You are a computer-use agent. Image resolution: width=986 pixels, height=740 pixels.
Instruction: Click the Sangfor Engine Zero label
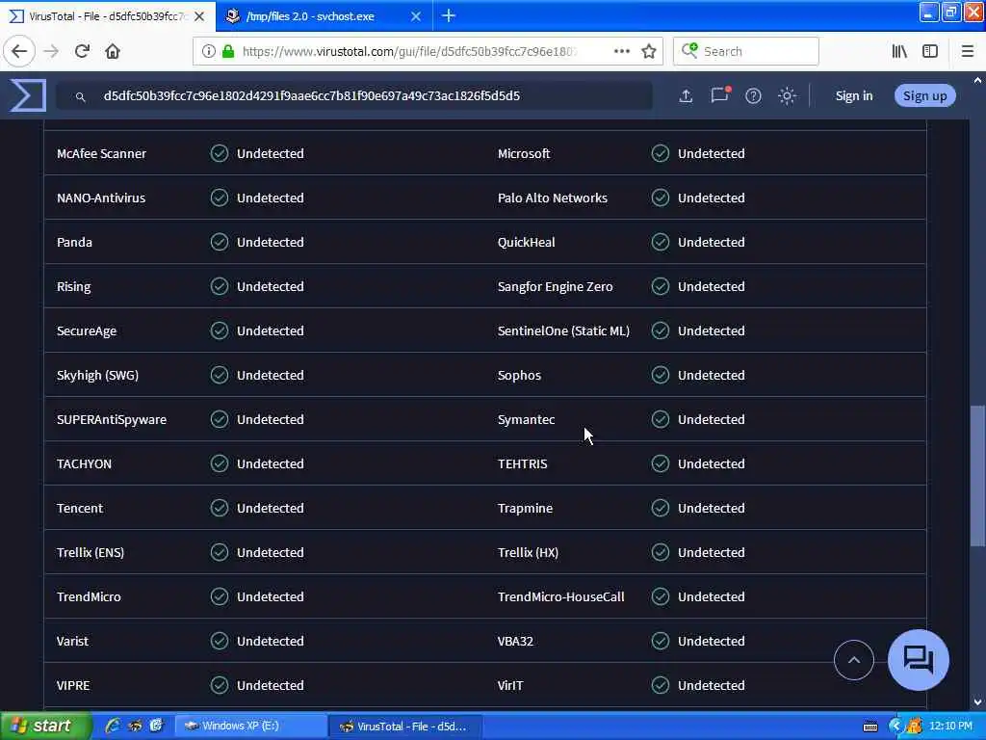tap(556, 287)
